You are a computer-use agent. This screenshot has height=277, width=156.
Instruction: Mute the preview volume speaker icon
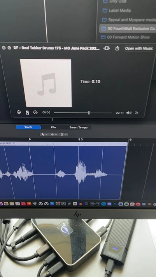click(129, 113)
